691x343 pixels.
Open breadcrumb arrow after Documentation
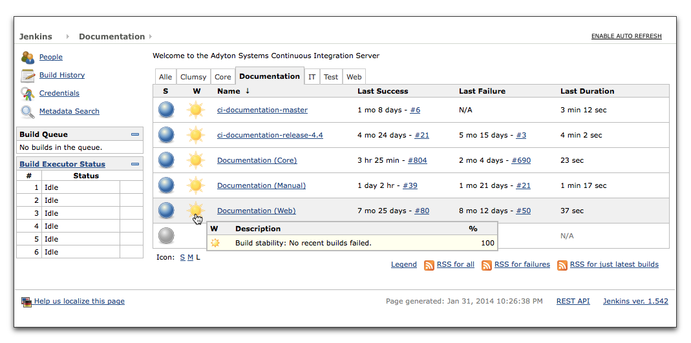[x=150, y=37]
